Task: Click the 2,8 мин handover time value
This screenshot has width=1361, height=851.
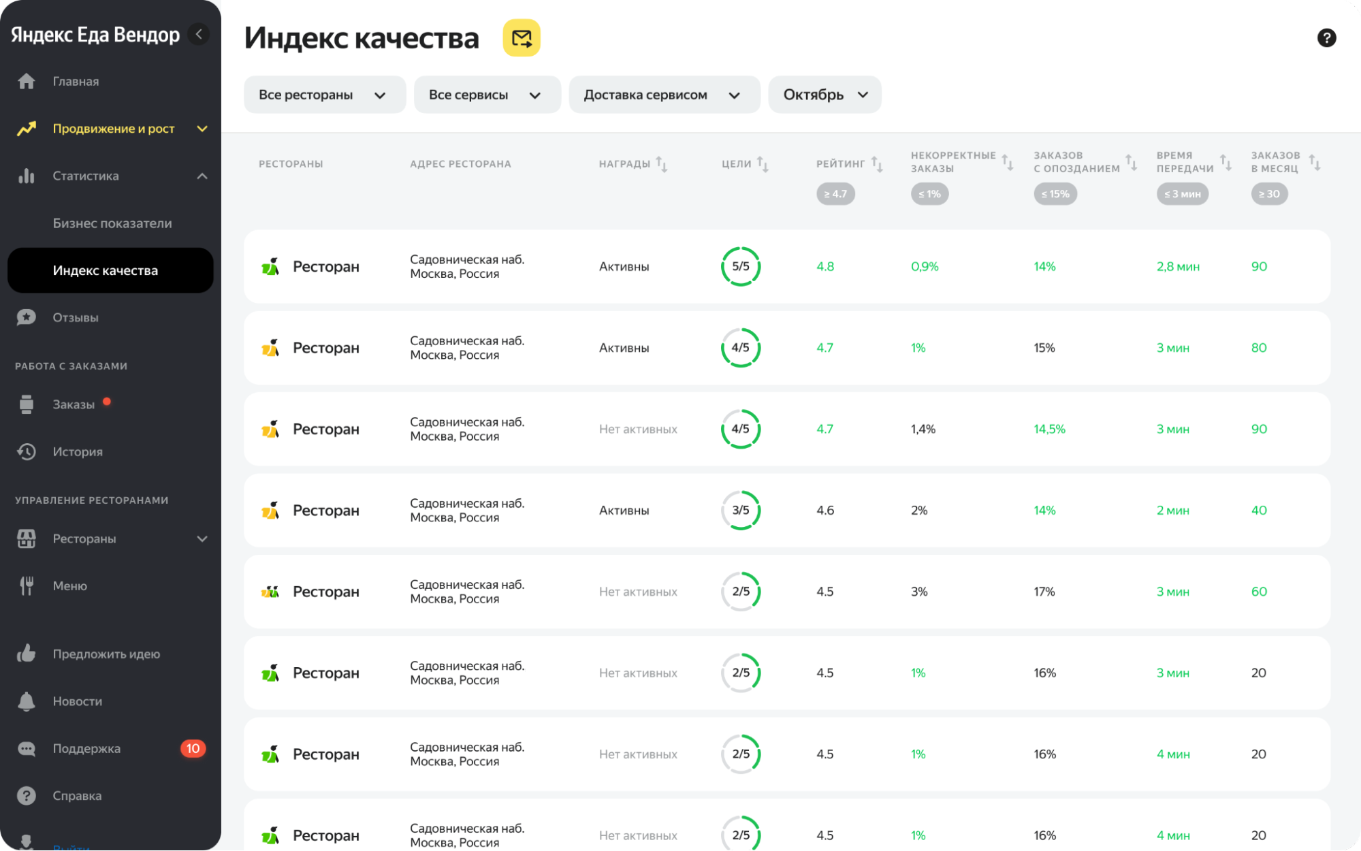Action: [1178, 267]
